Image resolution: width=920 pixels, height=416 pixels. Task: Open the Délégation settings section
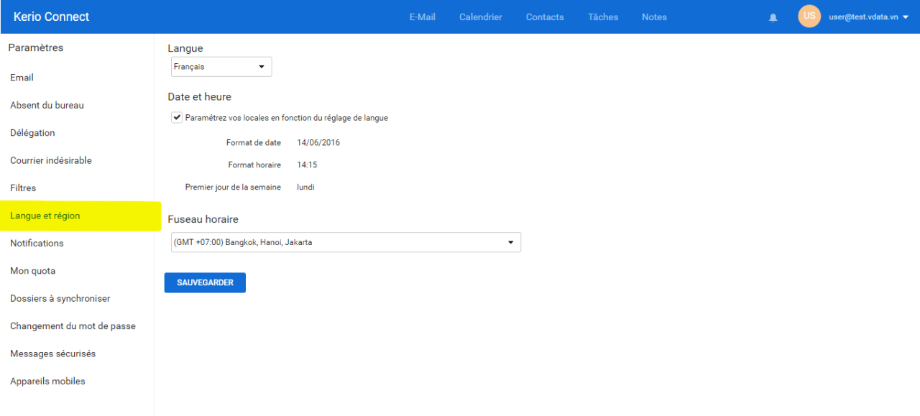[32, 133]
